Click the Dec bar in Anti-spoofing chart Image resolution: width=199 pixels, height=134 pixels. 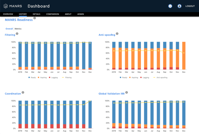pyautogui.click(x=184, y=56)
